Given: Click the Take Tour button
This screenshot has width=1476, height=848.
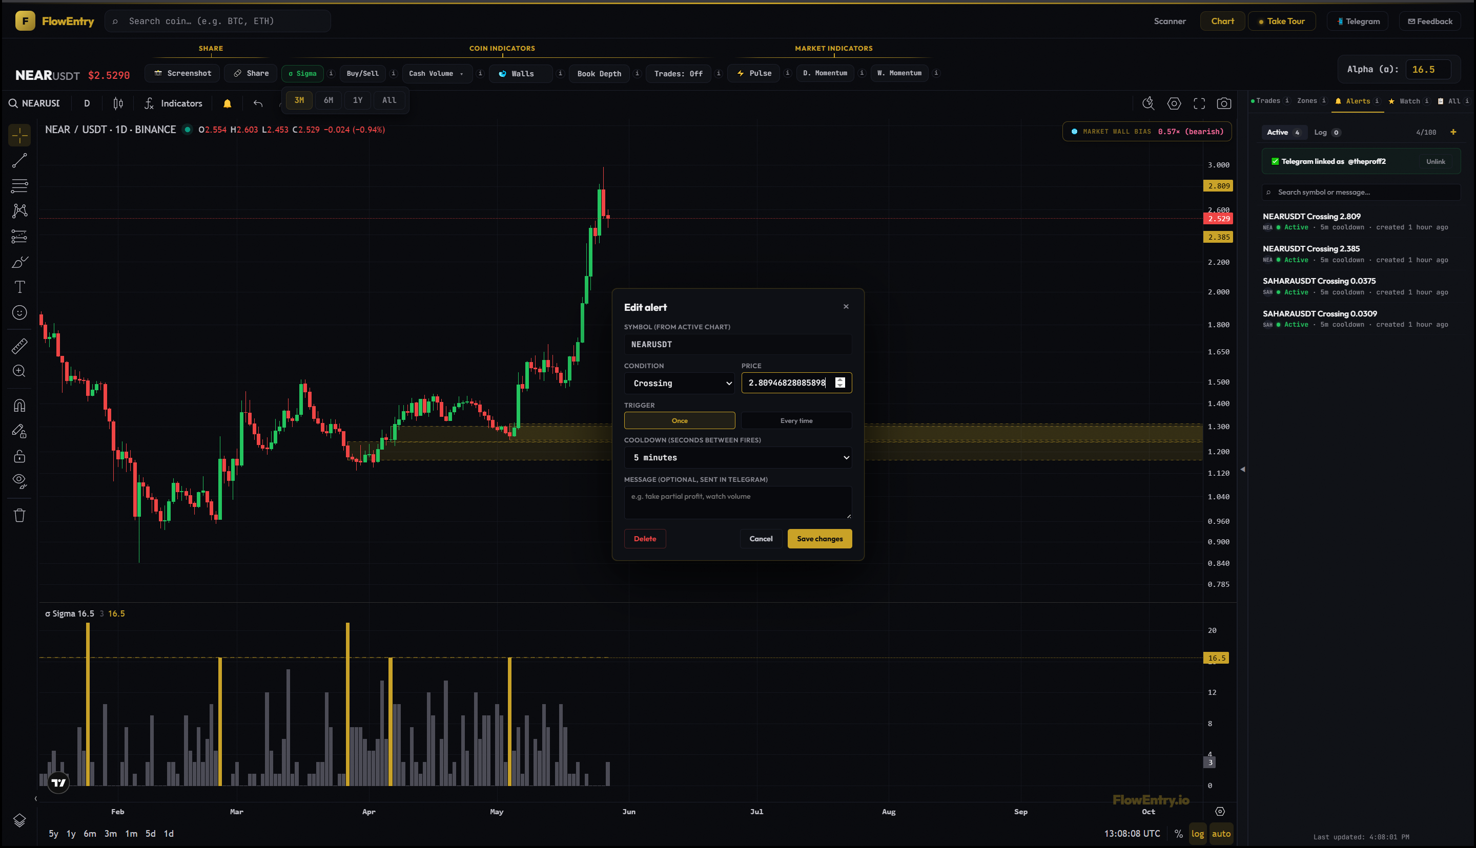Looking at the screenshot, I should 1281,21.
